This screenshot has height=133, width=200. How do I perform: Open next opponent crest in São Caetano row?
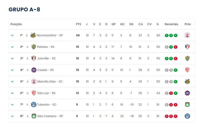click(x=187, y=116)
